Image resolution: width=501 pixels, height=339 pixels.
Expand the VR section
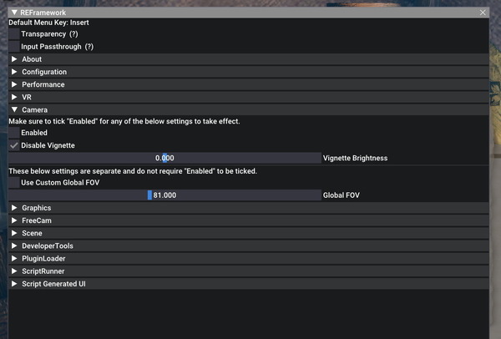point(249,97)
